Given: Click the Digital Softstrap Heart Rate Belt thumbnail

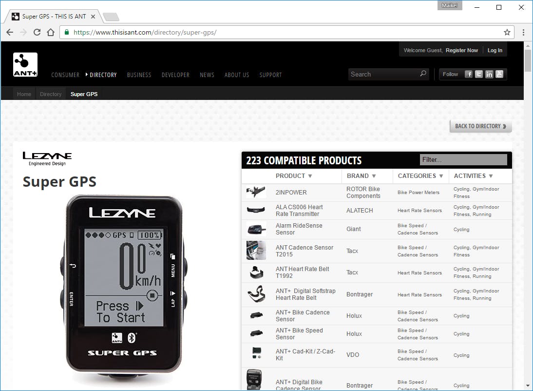Looking at the screenshot, I should 257,294.
